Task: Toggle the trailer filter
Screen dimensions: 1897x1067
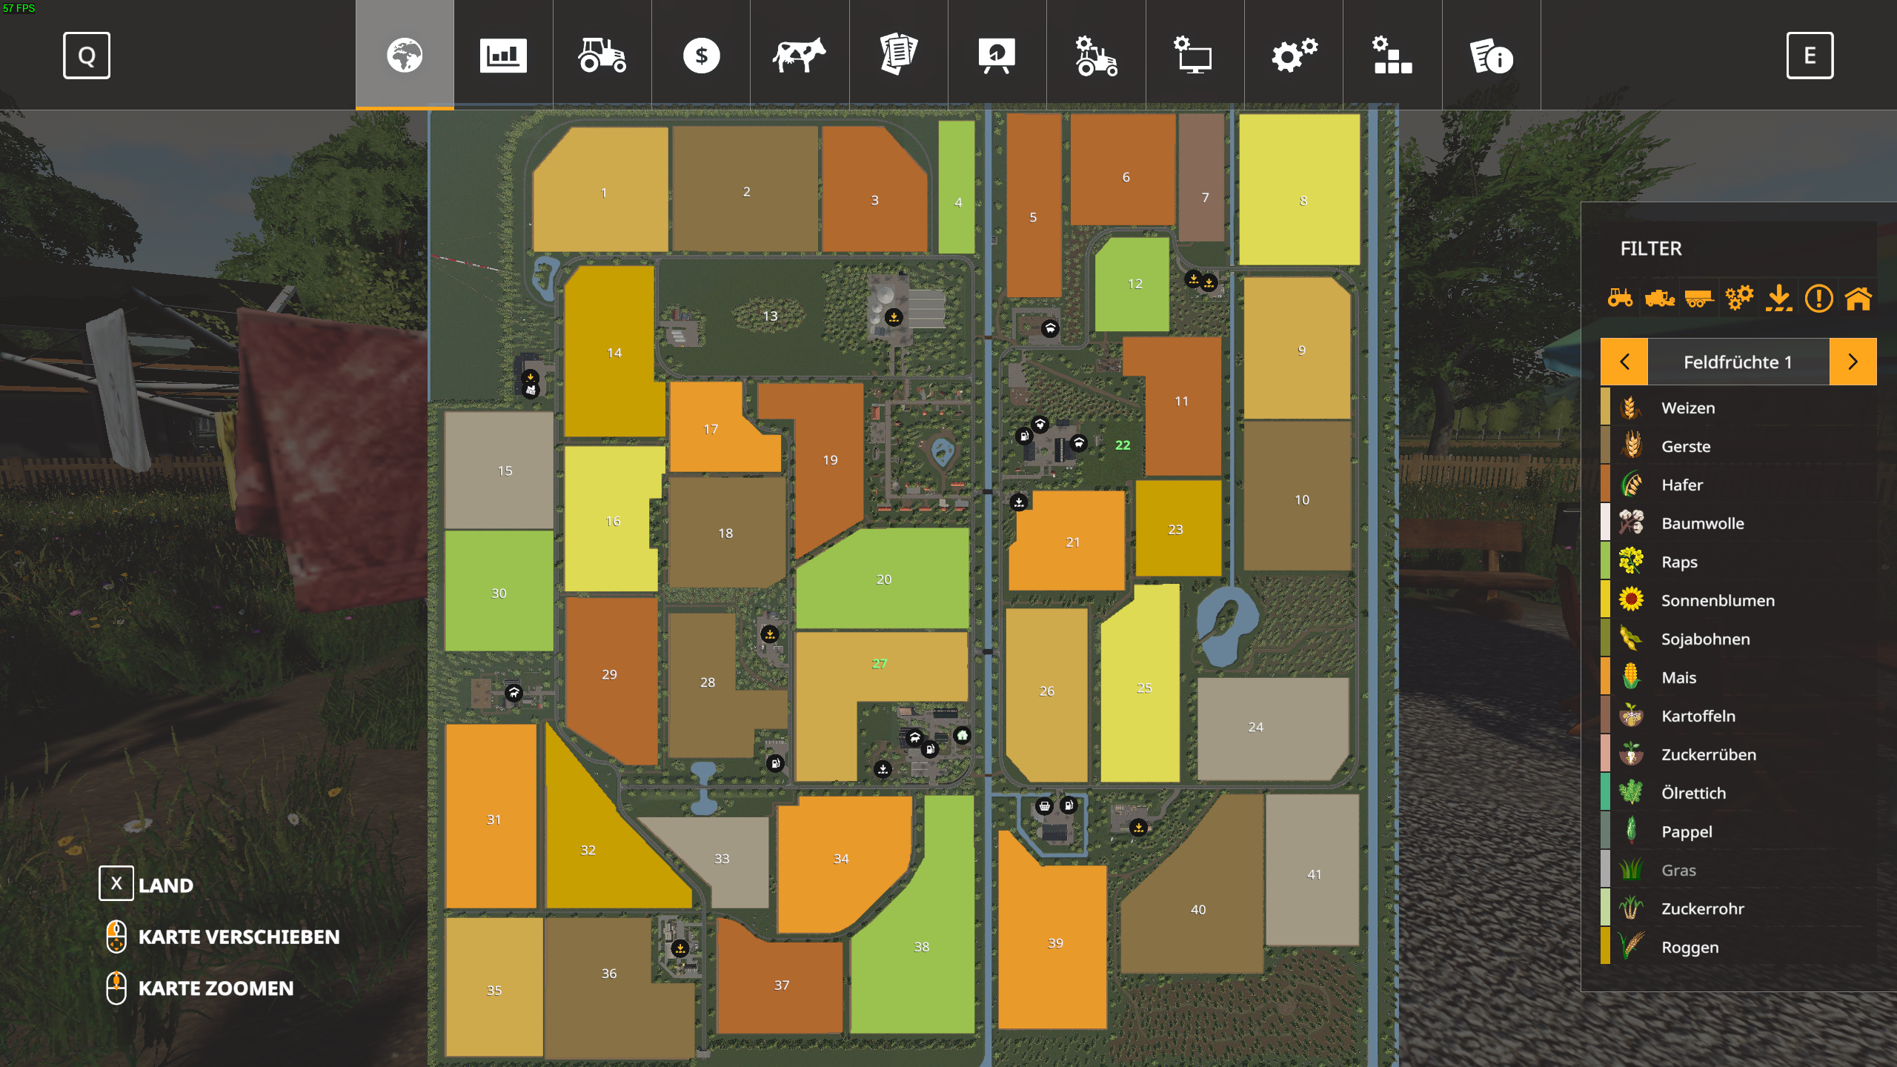Action: click(x=1699, y=299)
